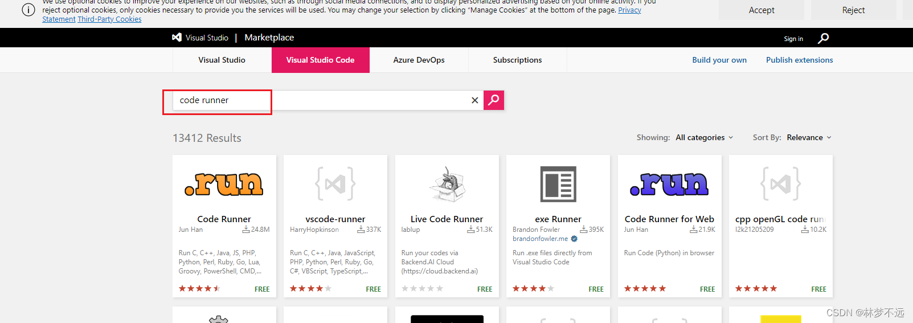Submit search with pink magnifier button
The height and width of the screenshot is (323, 913).
[494, 100]
